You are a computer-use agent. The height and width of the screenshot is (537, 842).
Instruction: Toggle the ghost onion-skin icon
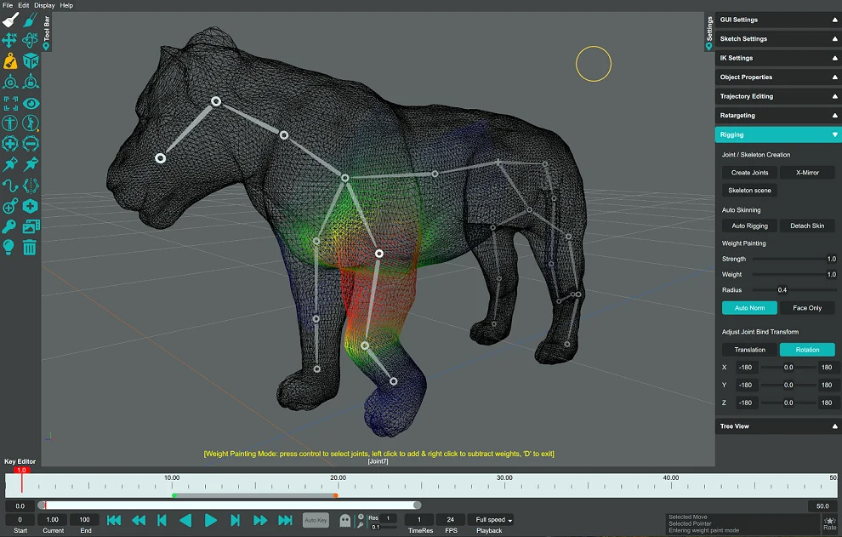pyautogui.click(x=345, y=520)
